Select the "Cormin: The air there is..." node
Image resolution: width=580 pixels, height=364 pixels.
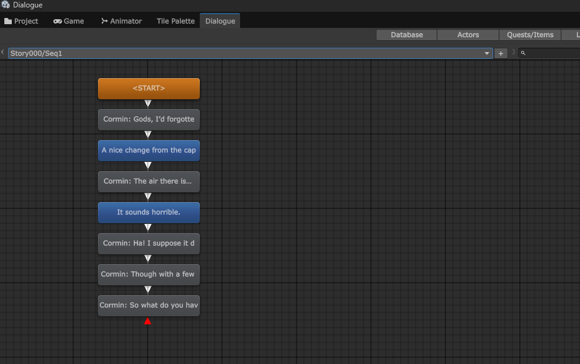tap(148, 181)
